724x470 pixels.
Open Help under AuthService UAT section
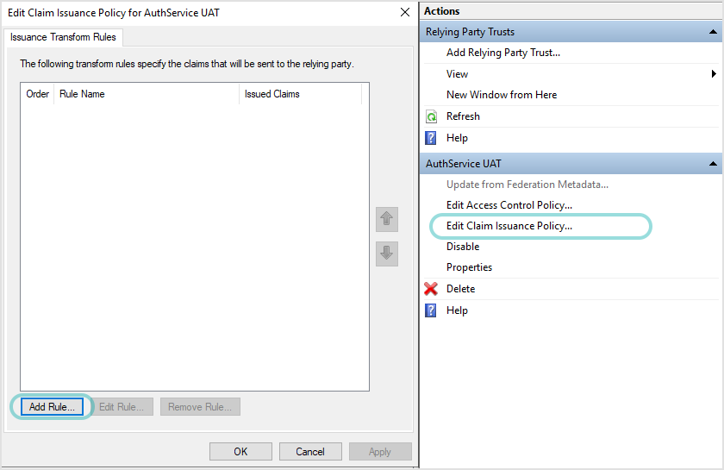(457, 310)
